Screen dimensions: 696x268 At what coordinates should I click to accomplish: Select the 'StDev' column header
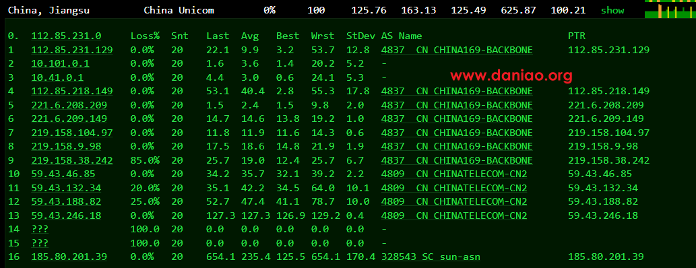(x=361, y=36)
